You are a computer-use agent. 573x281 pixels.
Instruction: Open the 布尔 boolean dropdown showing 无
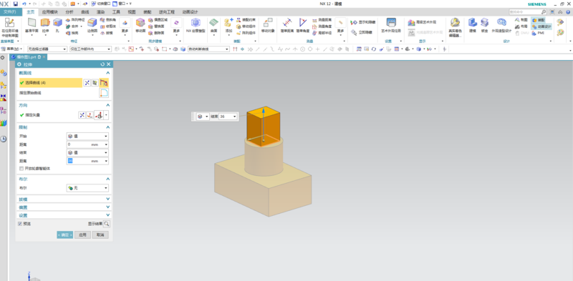tap(87, 188)
